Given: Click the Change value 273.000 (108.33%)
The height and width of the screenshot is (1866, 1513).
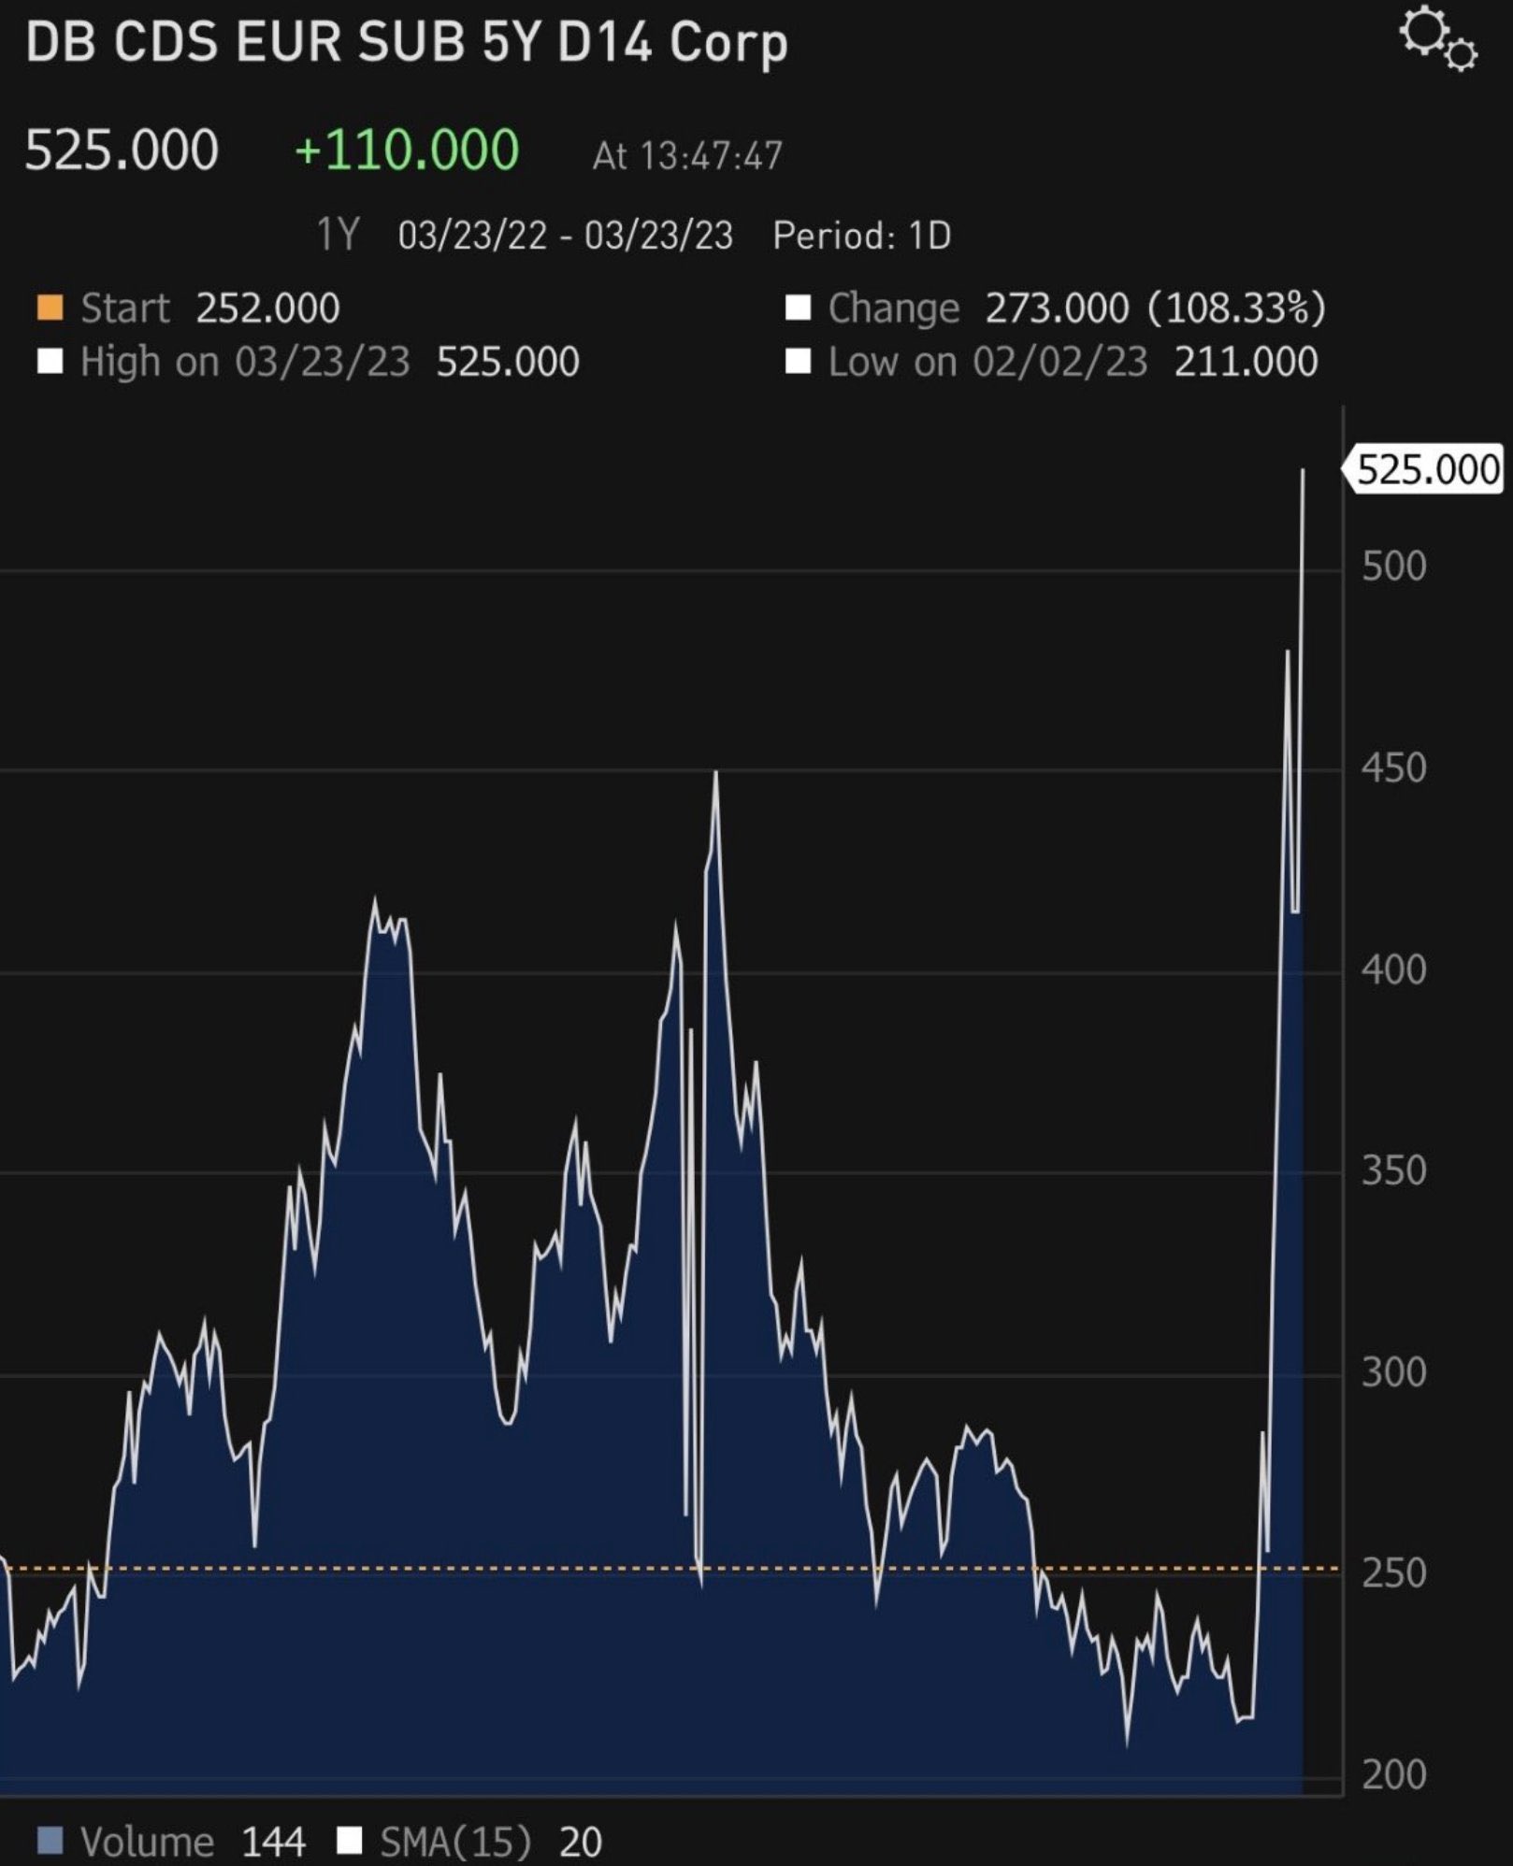Looking at the screenshot, I should point(1155,309).
